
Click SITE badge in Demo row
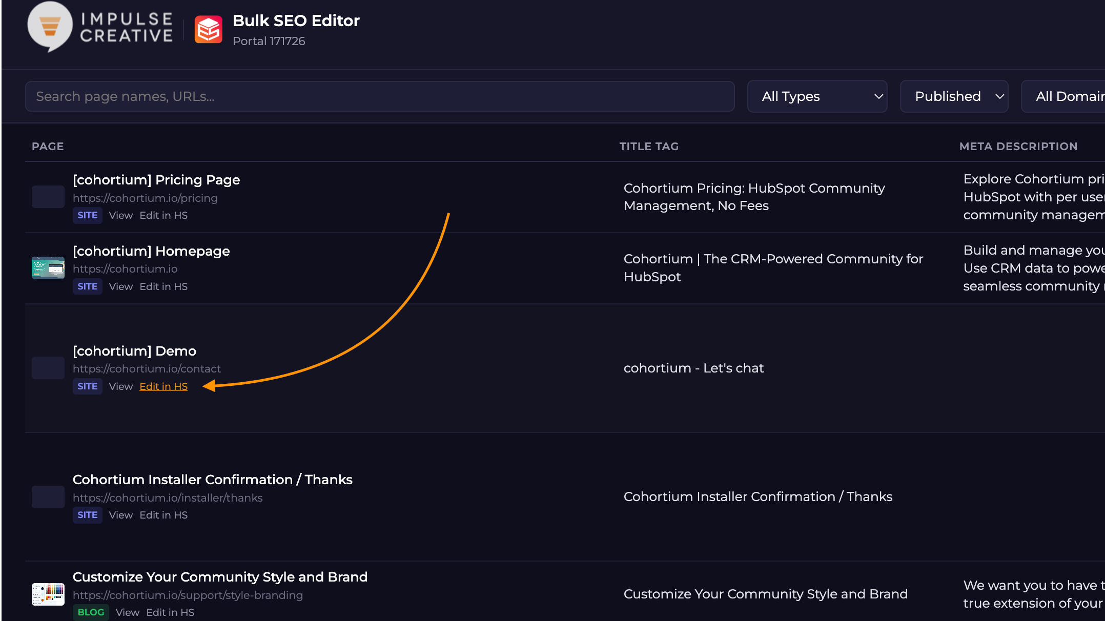click(x=87, y=387)
